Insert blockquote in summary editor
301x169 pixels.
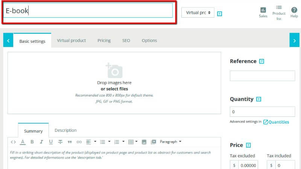[x=70, y=142]
